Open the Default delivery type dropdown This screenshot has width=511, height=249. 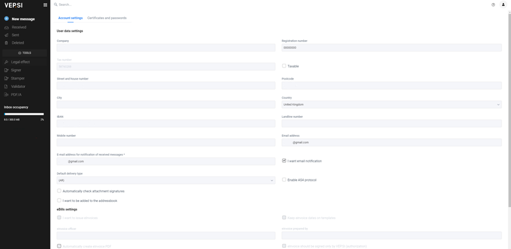pos(166,180)
